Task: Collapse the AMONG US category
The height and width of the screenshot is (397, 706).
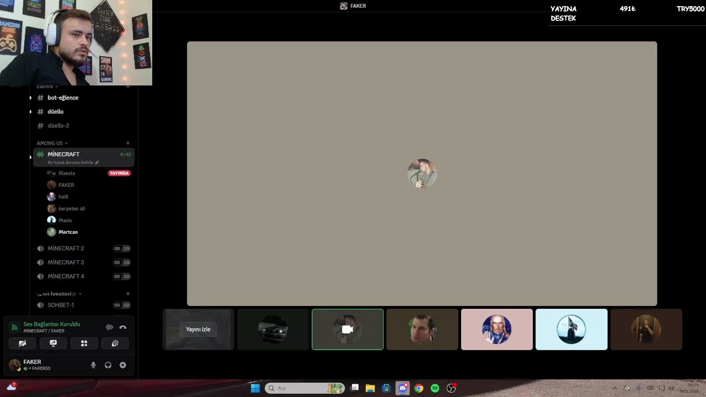Action: [x=52, y=143]
